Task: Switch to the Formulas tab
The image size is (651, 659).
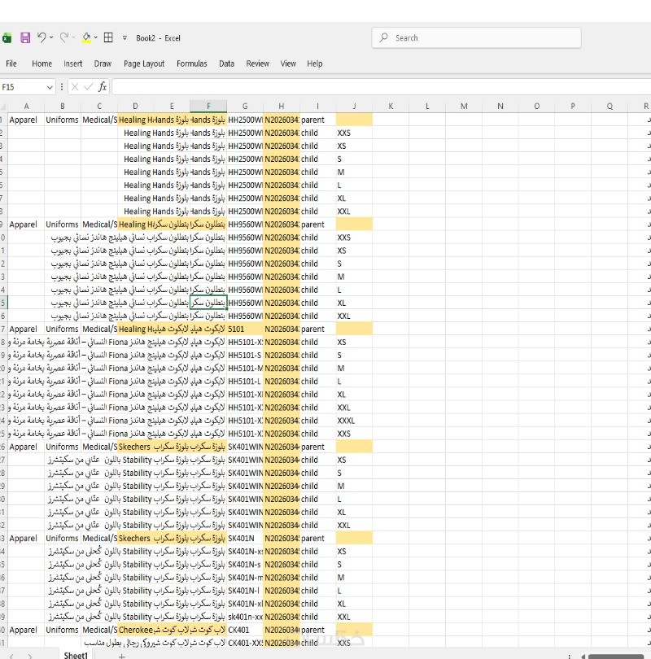Action: click(x=192, y=63)
